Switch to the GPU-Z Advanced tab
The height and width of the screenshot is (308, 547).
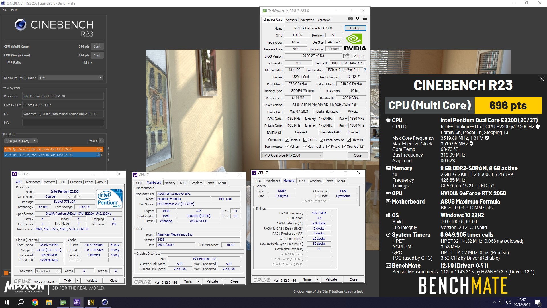[x=307, y=20]
